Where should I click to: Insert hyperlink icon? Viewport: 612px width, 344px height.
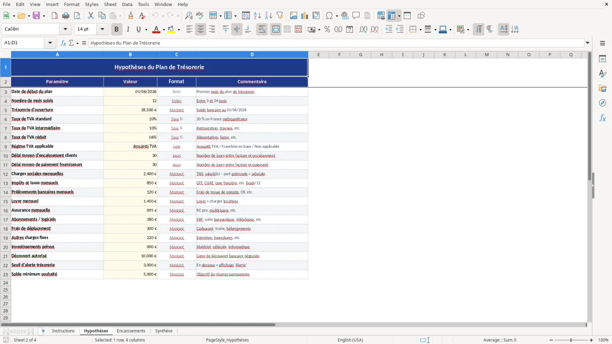tap(345, 16)
